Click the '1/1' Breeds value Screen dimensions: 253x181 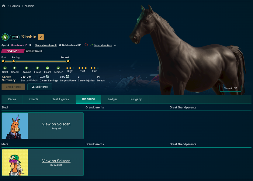(98, 77)
